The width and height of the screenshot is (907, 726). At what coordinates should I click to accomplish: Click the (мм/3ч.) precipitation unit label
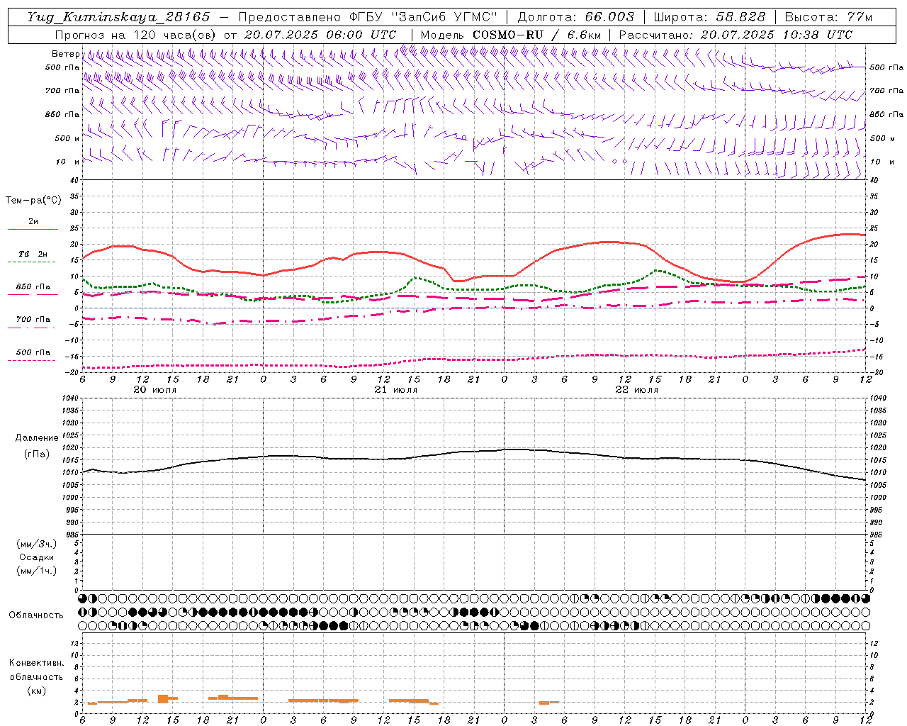coord(37,544)
